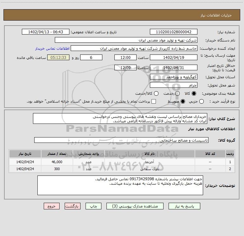Click the ردیف column header
This screenshot has height=236, width=244.
230,154
